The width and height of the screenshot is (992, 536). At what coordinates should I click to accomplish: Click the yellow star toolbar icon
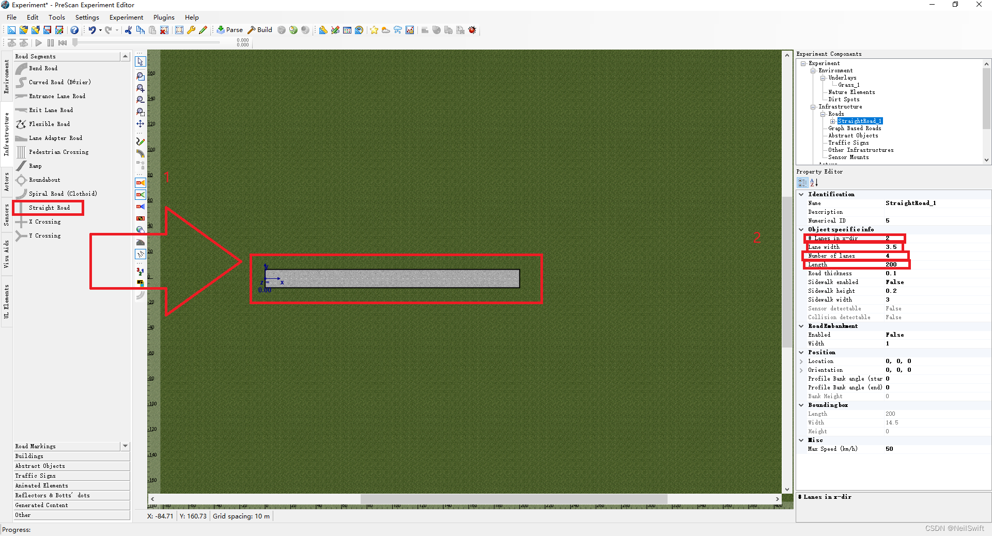374,30
